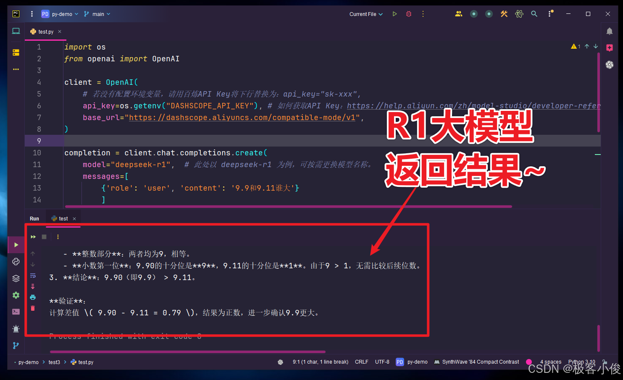
Task: Open the dashscope.aliyuncs.com base_url link
Action: (242, 118)
